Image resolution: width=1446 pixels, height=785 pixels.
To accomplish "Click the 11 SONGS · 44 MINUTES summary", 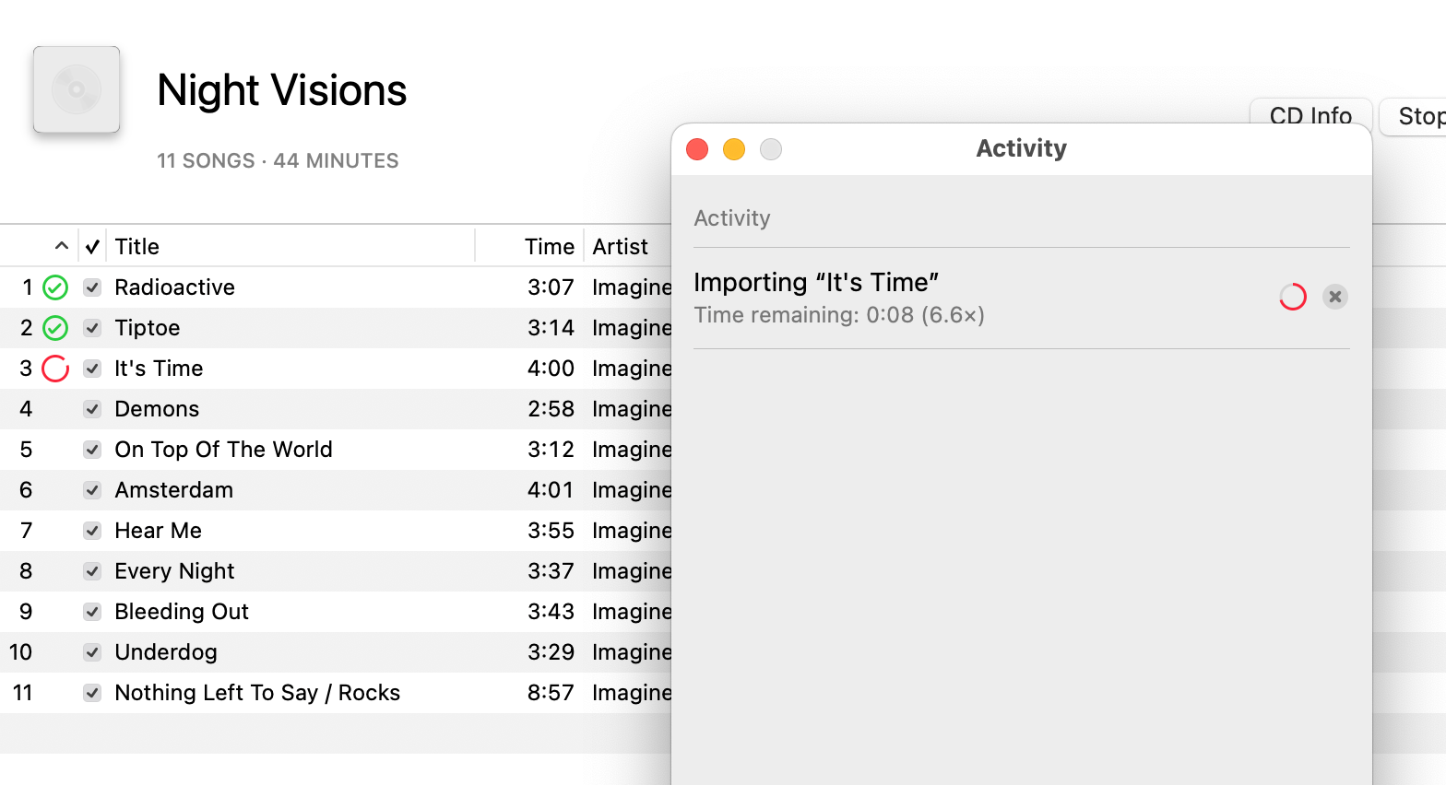I will [278, 160].
